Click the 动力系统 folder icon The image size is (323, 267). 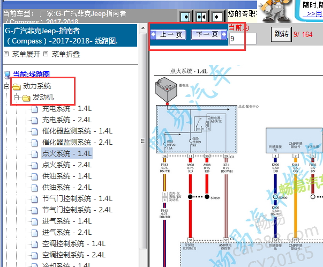pyautogui.click(x=17, y=87)
